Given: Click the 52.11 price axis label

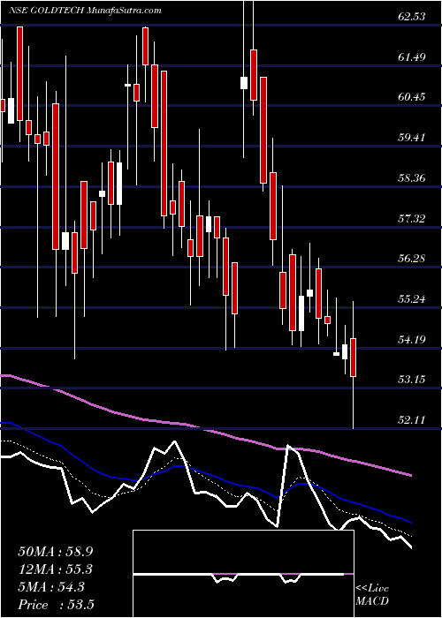Looking at the screenshot, I should tap(412, 419).
